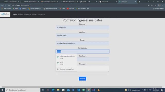Open Chrome from the taskbar
Screen dimensions: 165x92
[88, 90]
